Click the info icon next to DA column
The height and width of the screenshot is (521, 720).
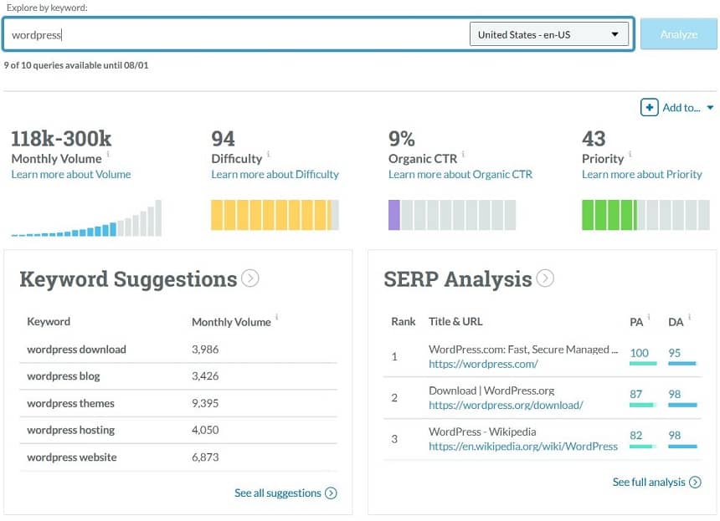(690, 316)
